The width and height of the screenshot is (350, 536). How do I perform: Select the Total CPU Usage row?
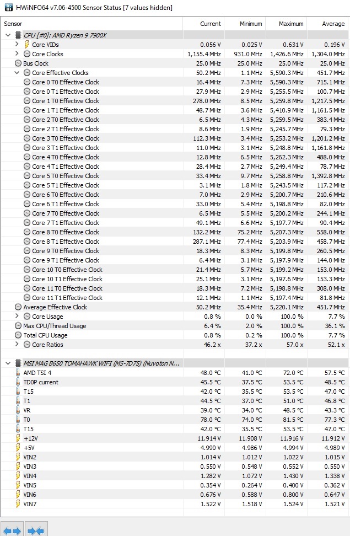coord(45,335)
